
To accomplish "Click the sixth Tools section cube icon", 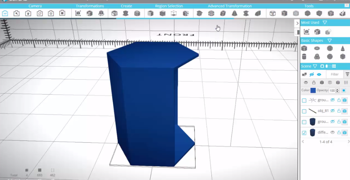I will pyautogui.click(x=331, y=13).
